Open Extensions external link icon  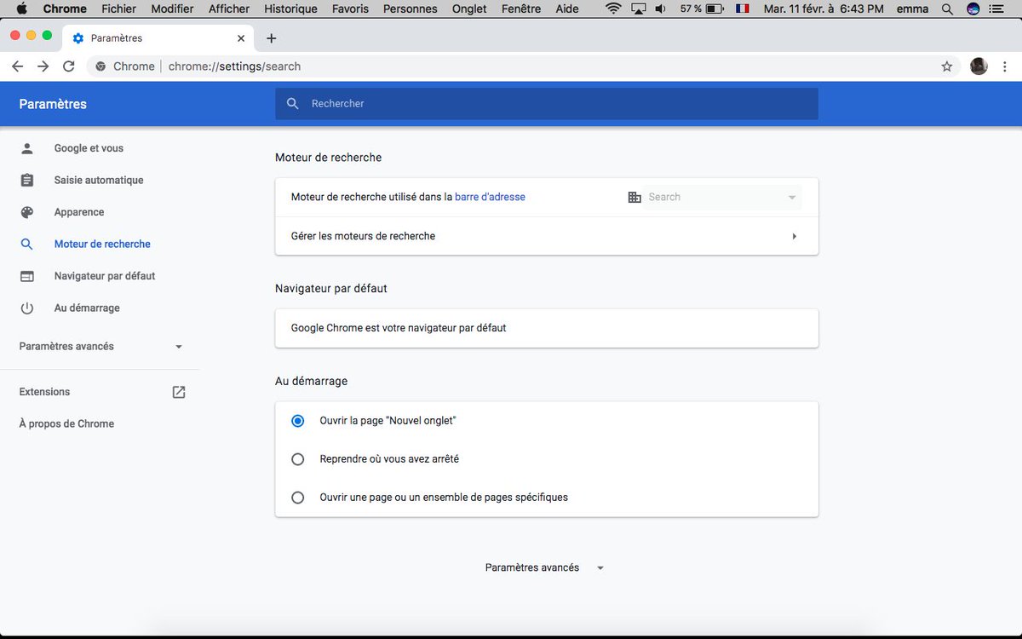coord(178,392)
